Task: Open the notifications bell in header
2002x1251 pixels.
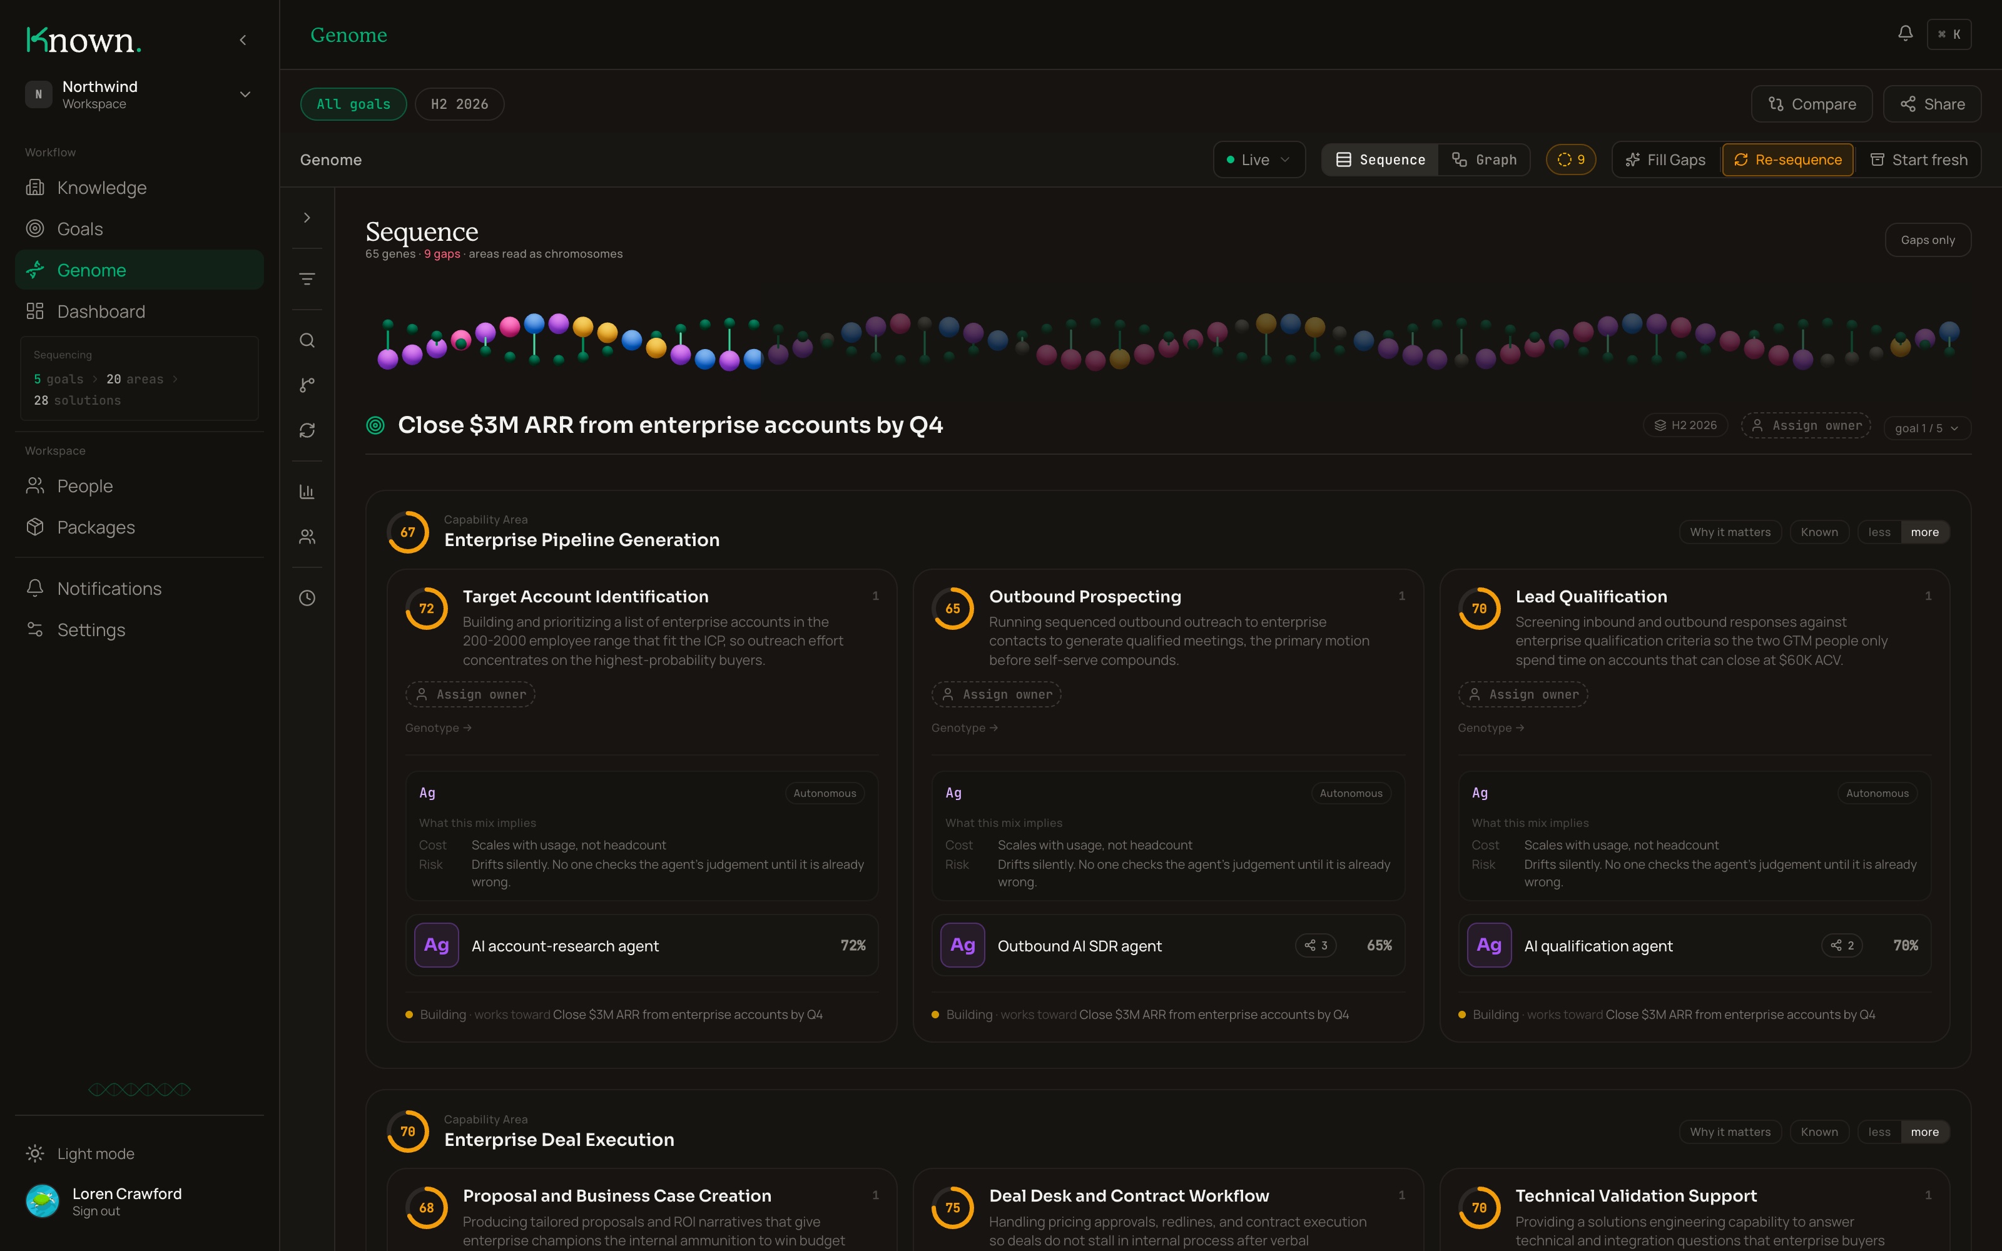Action: pyautogui.click(x=1905, y=34)
